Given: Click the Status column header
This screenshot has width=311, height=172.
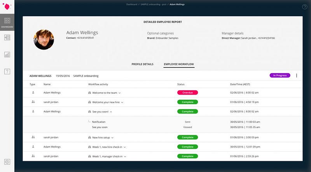Looking at the screenshot, I should coord(181,84).
